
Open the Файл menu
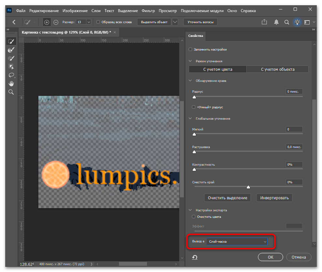[x=21, y=11]
